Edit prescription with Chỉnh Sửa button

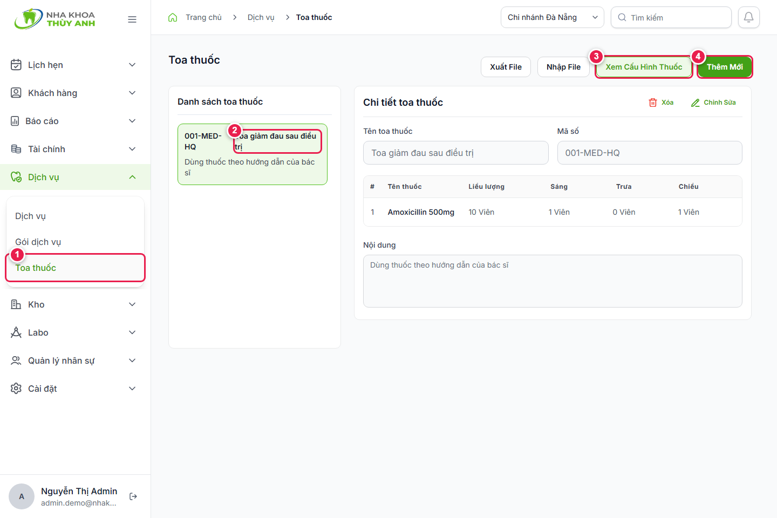(x=713, y=103)
